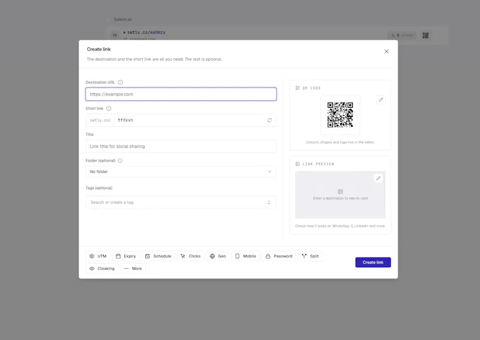480x340 pixels.
Task: Click the QR code preview image
Action: coord(340,115)
